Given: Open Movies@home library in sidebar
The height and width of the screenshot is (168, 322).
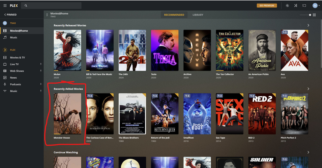Looking at the screenshot, I should pos(22,31).
